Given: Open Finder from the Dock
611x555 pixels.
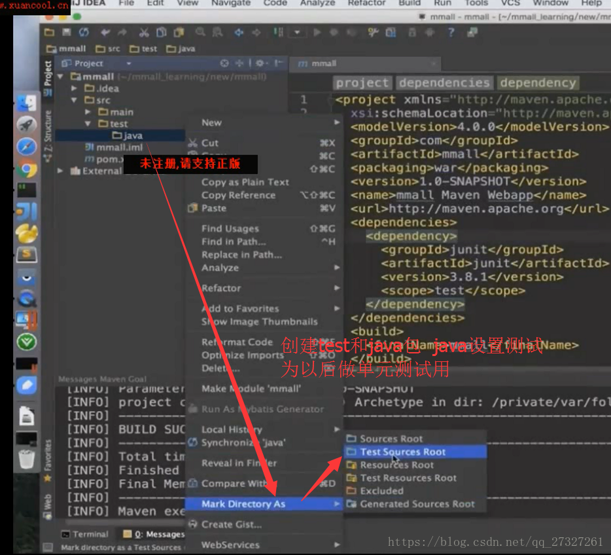Looking at the screenshot, I should tap(27, 103).
